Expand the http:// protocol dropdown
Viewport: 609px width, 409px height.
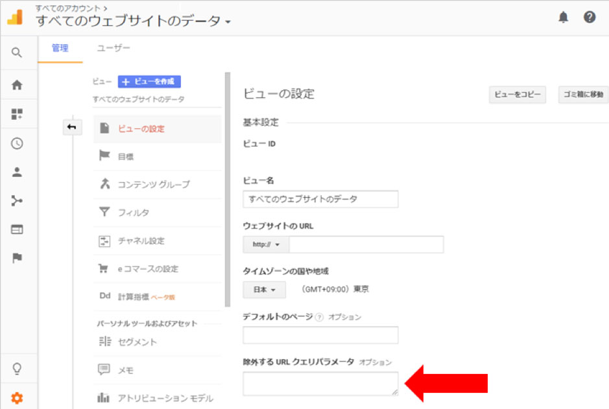pos(266,244)
